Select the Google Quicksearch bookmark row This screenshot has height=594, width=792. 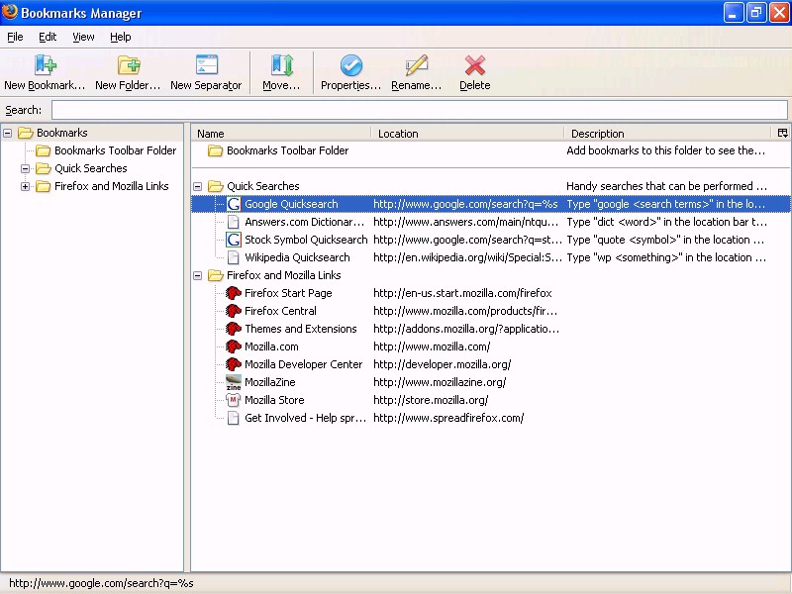pyautogui.click(x=491, y=204)
